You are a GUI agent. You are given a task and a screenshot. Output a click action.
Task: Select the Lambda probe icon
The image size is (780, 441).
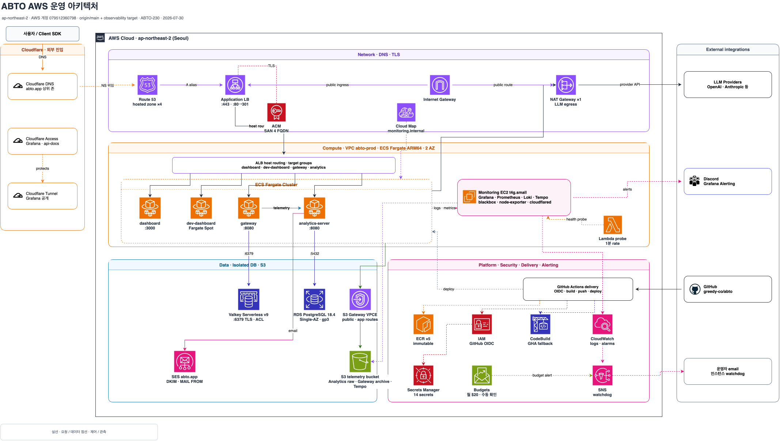point(613,225)
